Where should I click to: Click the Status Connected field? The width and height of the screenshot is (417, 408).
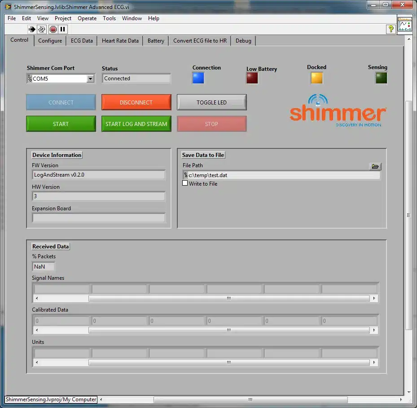(136, 78)
